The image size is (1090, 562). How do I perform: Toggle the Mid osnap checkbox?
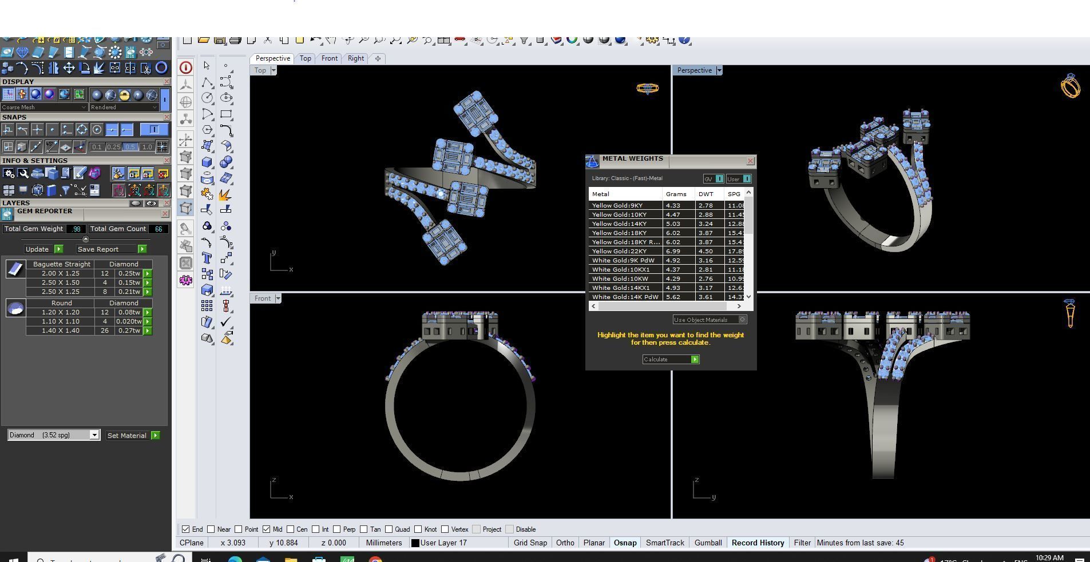click(x=266, y=529)
